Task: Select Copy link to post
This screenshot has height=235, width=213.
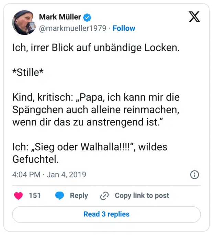Action: 142,196
